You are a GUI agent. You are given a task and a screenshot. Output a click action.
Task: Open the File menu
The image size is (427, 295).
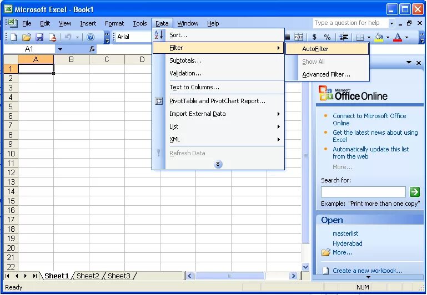(x=27, y=23)
